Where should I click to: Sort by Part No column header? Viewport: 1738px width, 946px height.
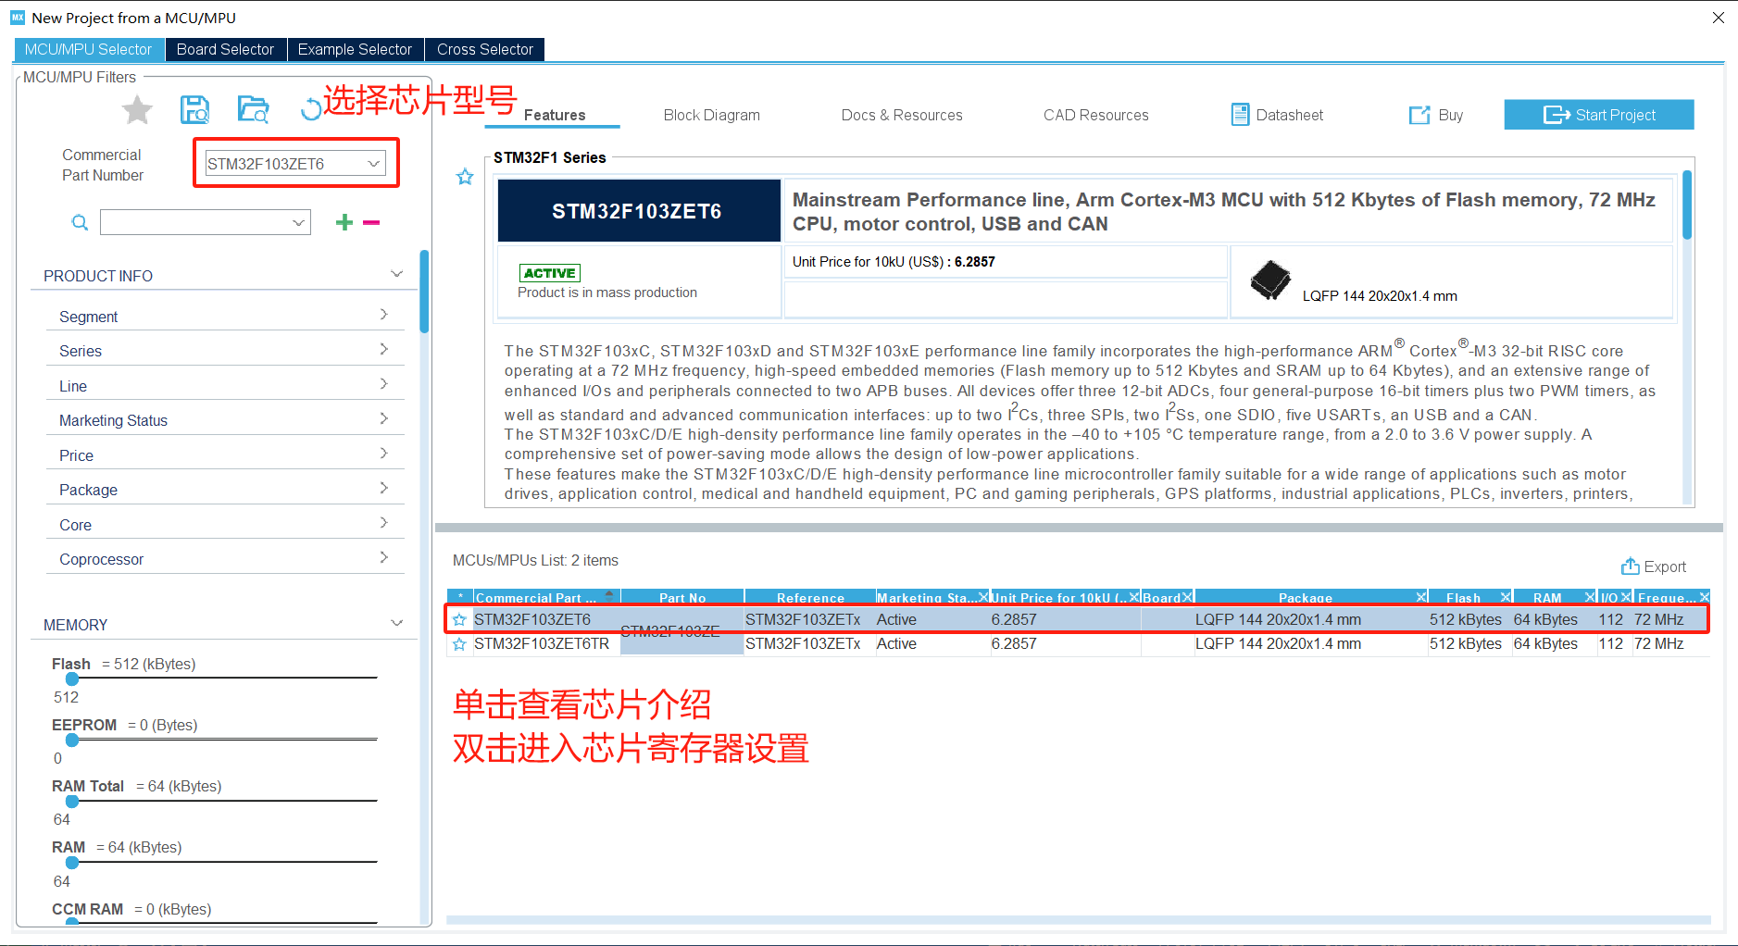[x=682, y=597]
